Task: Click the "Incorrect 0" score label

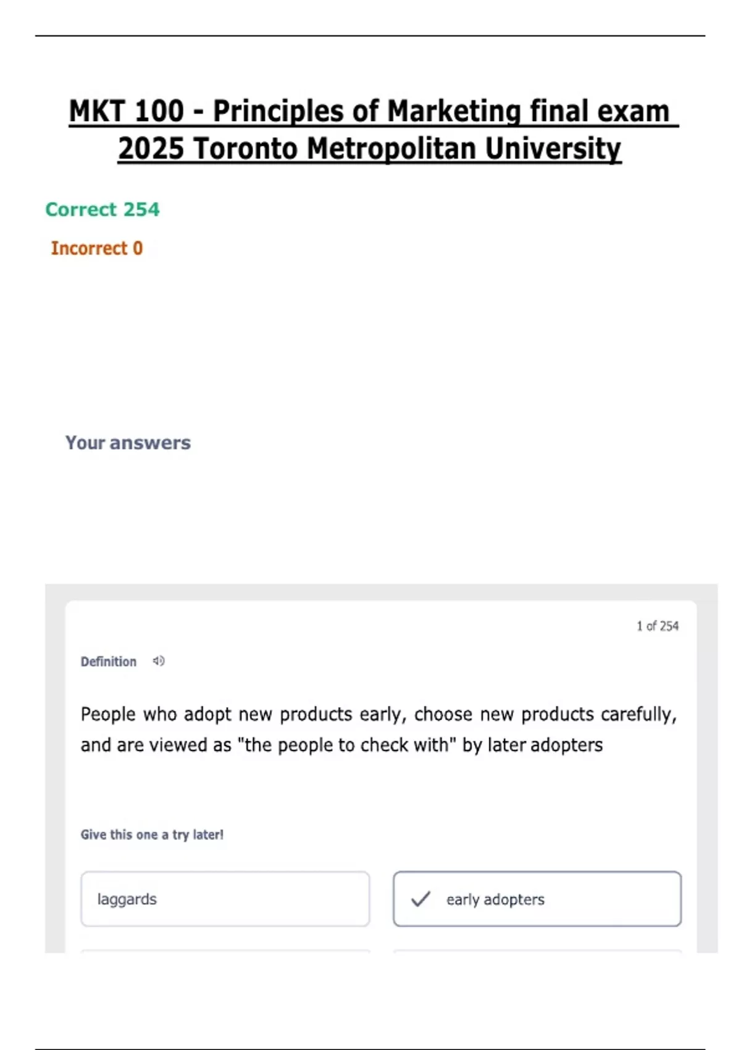Action: (96, 248)
